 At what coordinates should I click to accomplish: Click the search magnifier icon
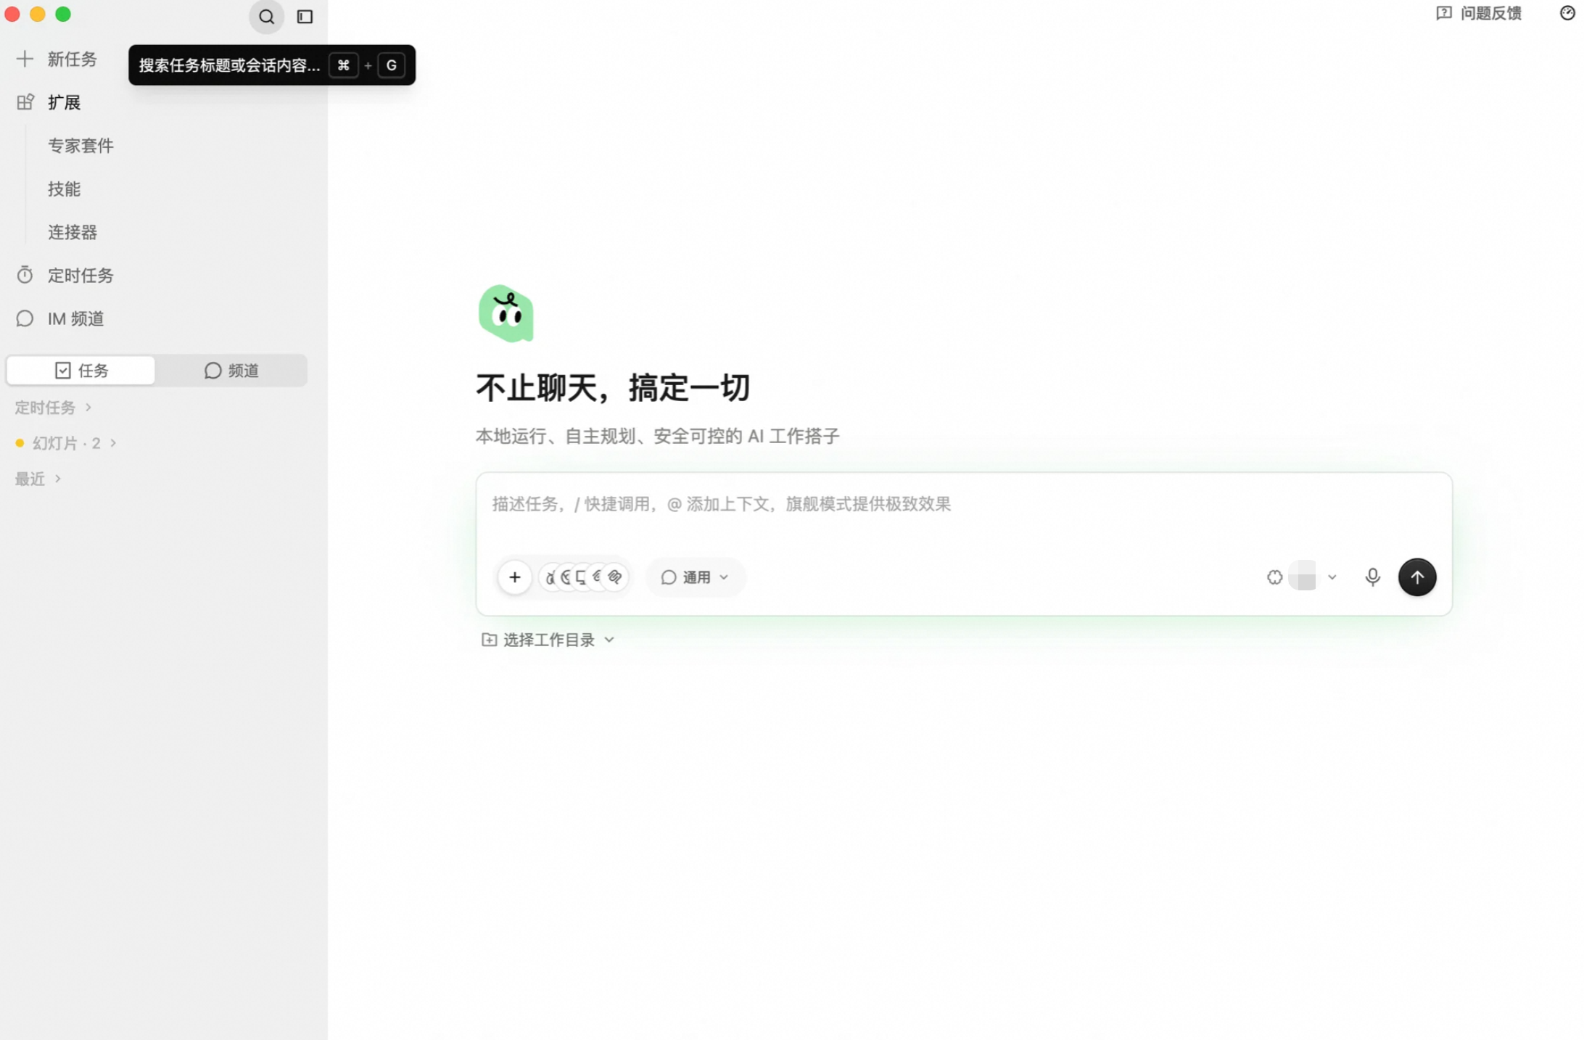266,16
